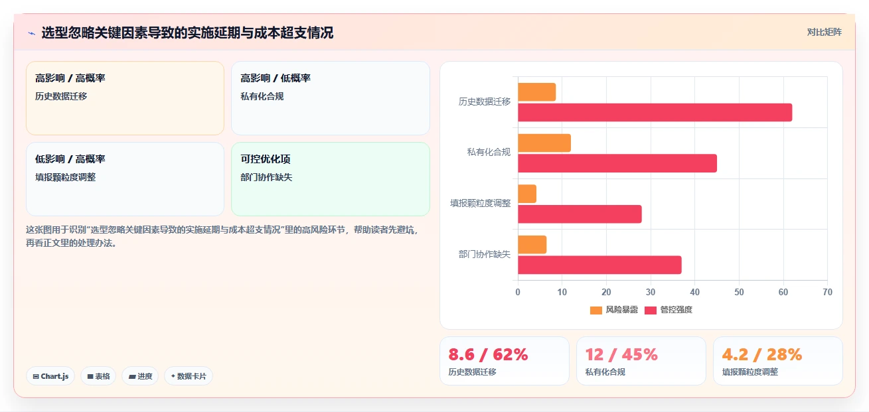Click the x-axis tick value 70
Image resolution: width=869 pixels, height=412 pixels.
point(827,292)
